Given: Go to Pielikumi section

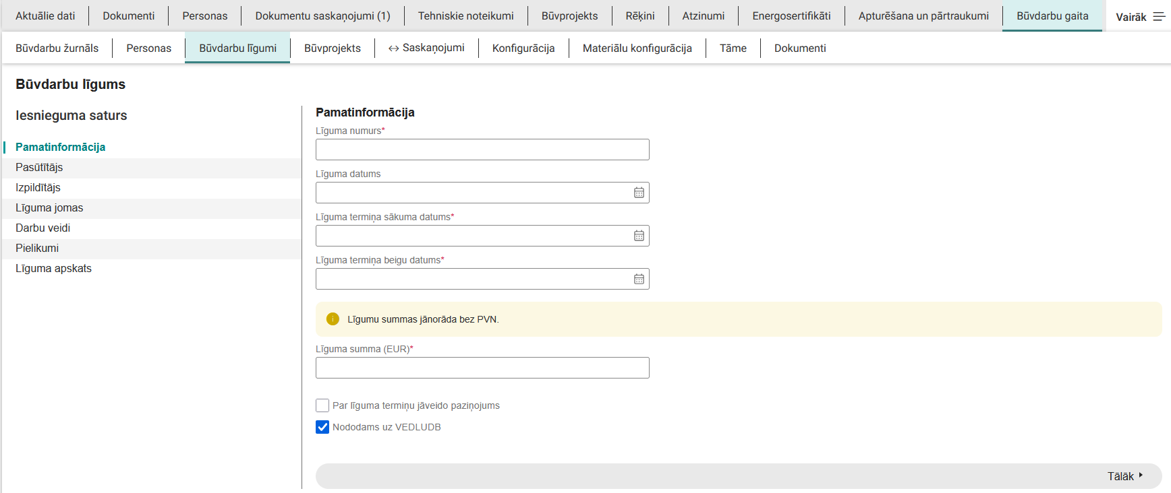Looking at the screenshot, I should 152,248.
